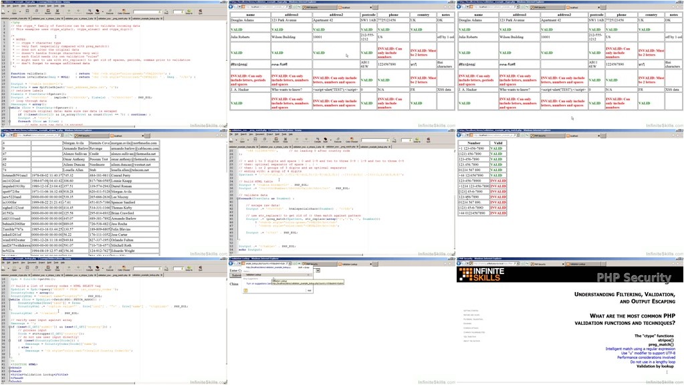Viewport: 684px width, 385px height.
Task: Click Navigate Back icon in Geany preg_match window
Action: point(297,140)
